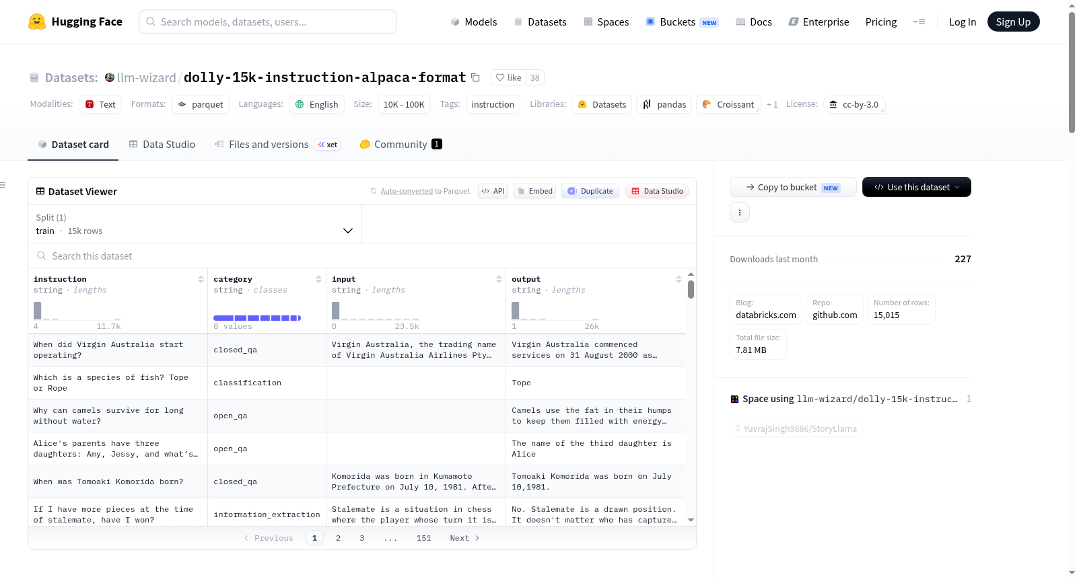Open Docs in top navigation
The width and height of the screenshot is (1077, 579).
point(754,22)
